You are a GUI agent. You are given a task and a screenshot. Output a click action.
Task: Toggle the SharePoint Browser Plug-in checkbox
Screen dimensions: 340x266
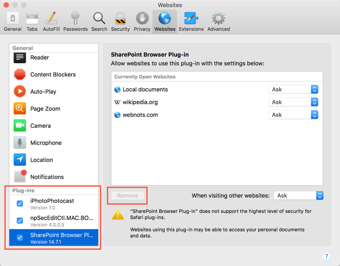click(20, 238)
